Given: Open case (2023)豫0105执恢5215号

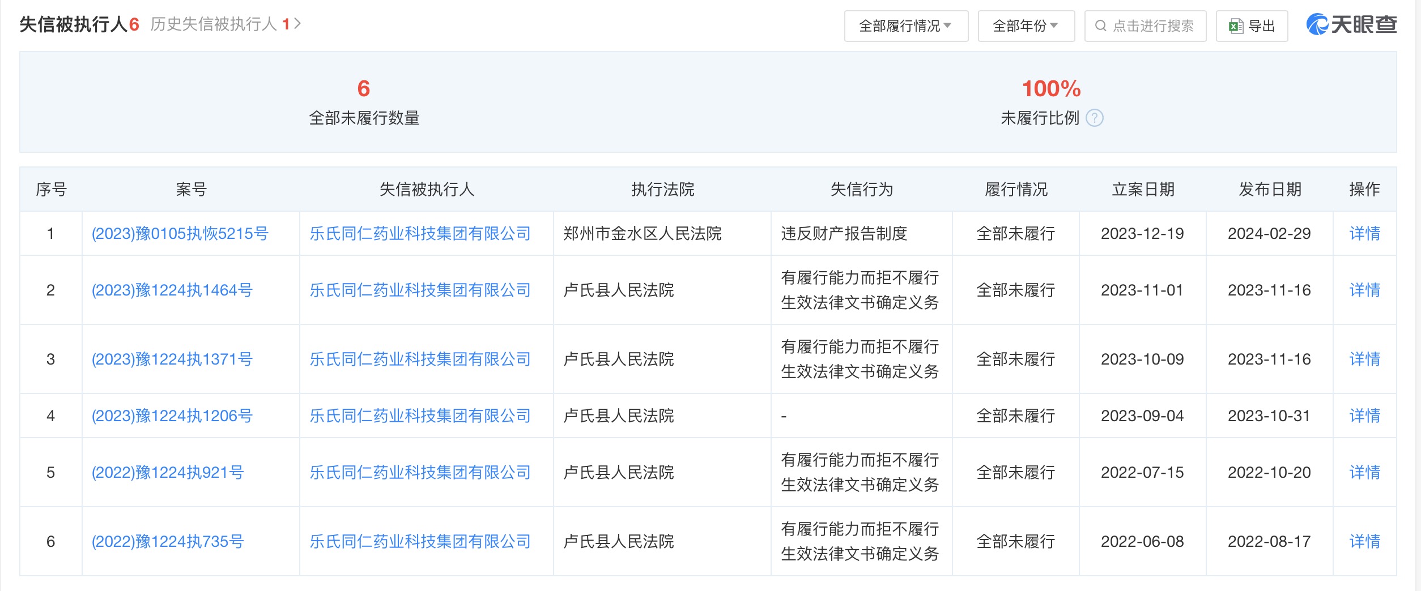Looking at the screenshot, I should [180, 233].
